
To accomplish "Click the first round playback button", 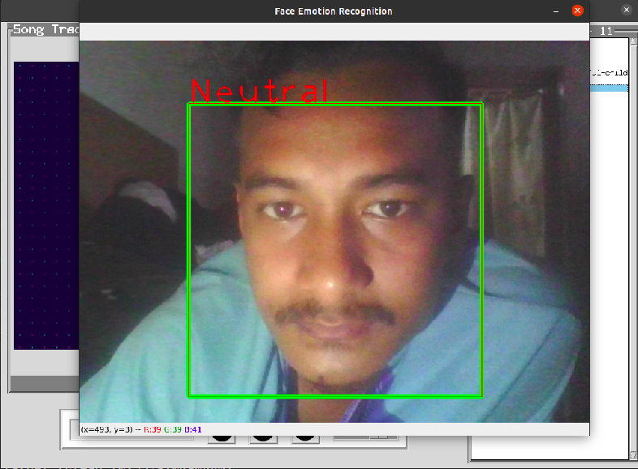I will [223, 439].
